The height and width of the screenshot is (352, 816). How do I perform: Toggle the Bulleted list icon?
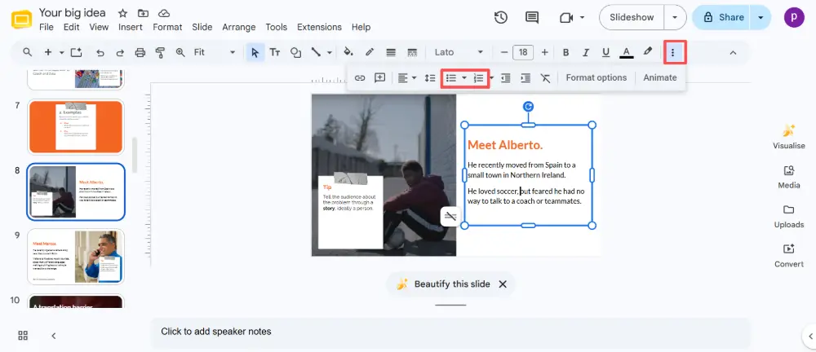[450, 77]
